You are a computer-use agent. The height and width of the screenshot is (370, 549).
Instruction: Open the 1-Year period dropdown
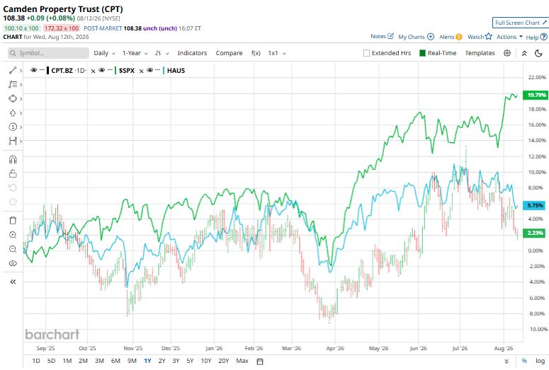coord(135,53)
